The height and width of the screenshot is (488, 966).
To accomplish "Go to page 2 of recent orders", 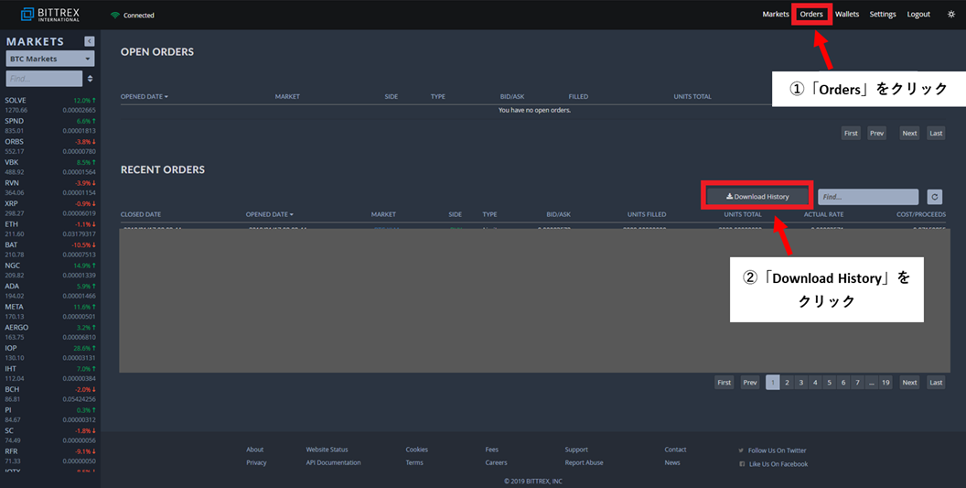I will (x=787, y=383).
